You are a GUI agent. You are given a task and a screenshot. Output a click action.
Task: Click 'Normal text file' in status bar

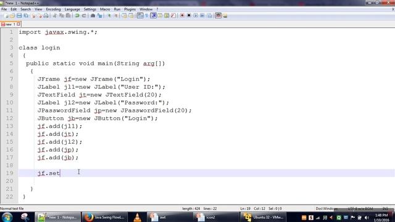12,208
